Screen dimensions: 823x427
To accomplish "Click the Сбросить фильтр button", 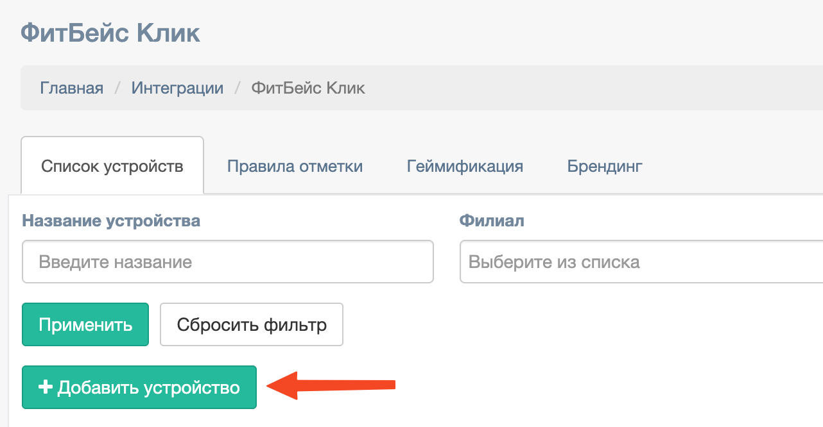I will tap(252, 324).
